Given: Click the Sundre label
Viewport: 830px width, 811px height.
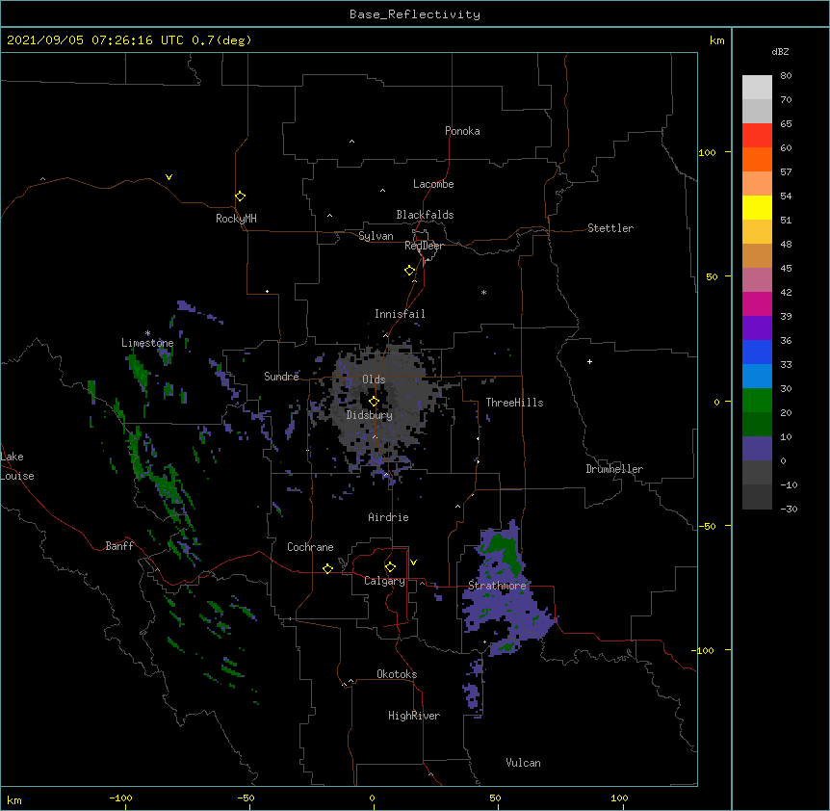Looking at the screenshot, I should pos(281,377).
